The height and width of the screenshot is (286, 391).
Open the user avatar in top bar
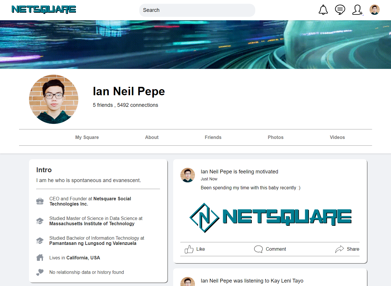[x=374, y=10]
